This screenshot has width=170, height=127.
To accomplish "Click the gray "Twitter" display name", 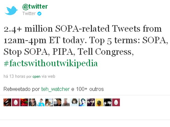I will [29, 14].
